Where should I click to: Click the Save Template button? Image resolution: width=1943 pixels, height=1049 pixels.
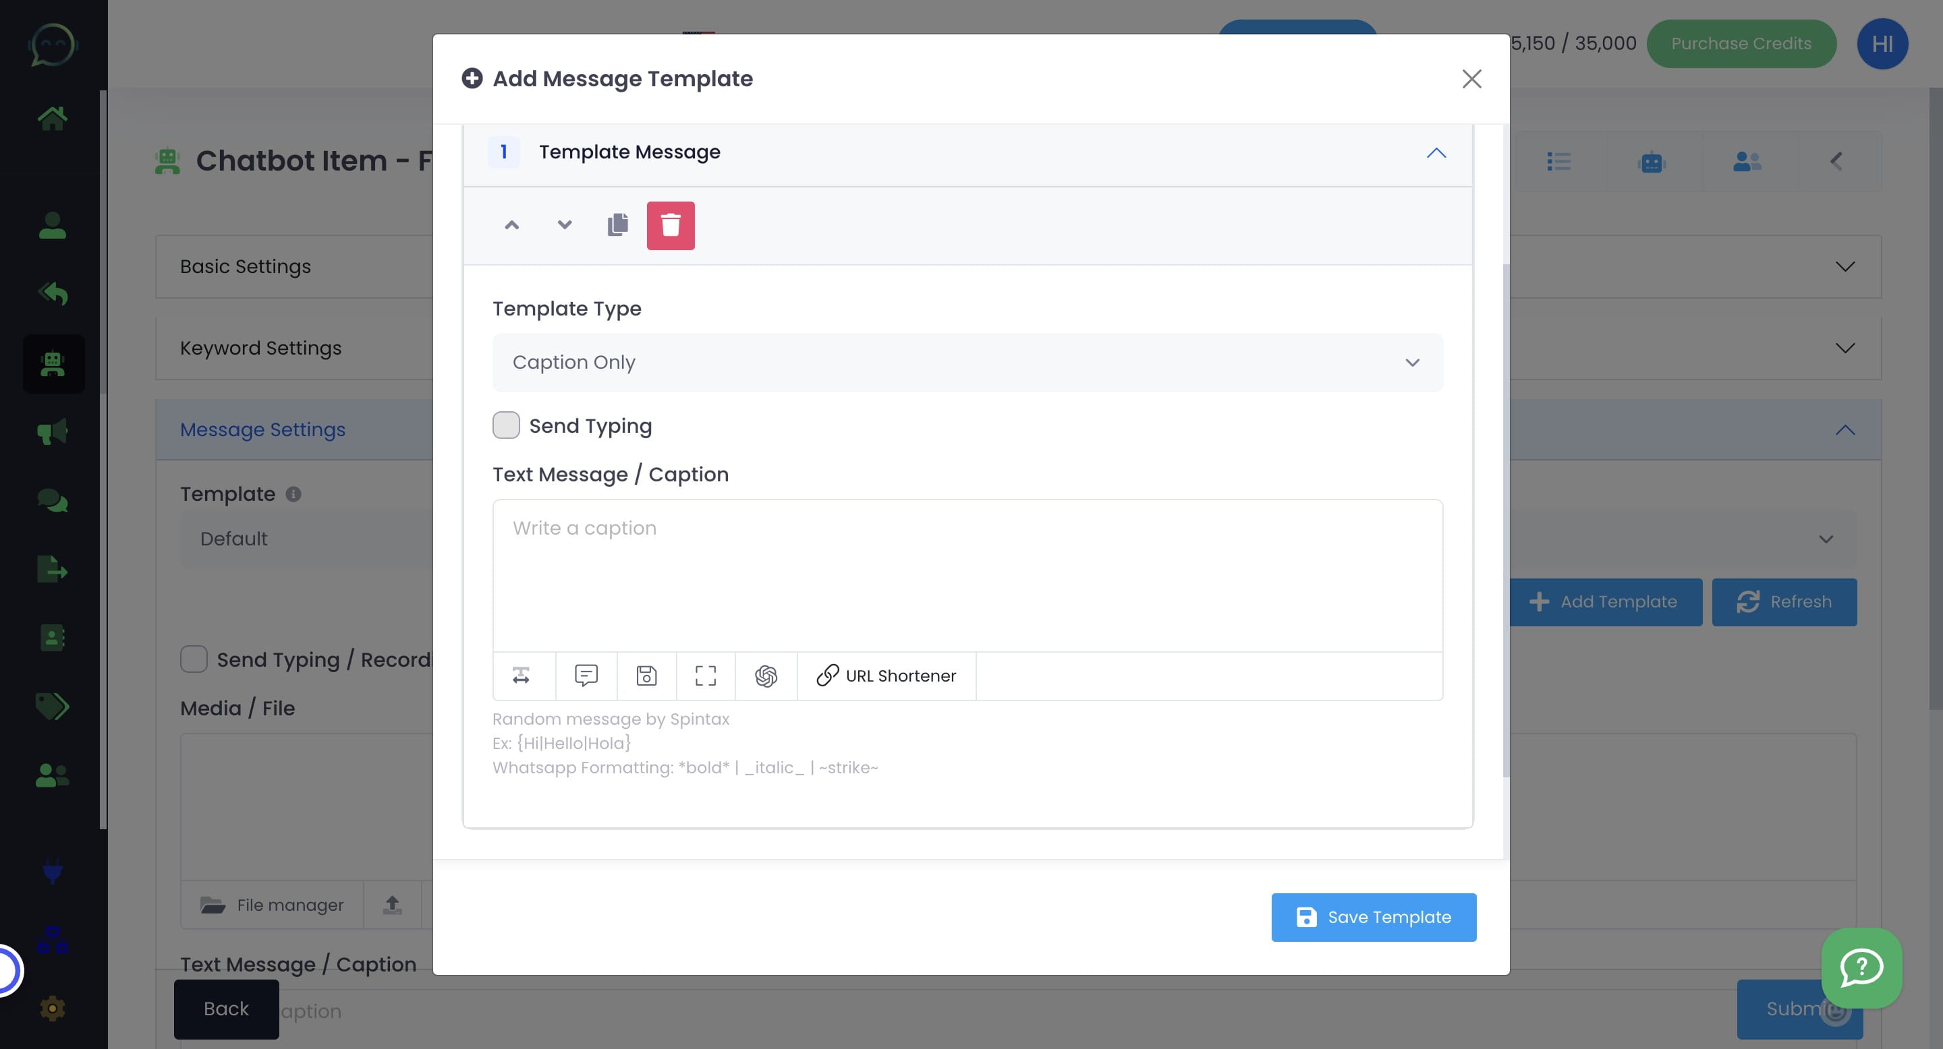[1373, 917]
